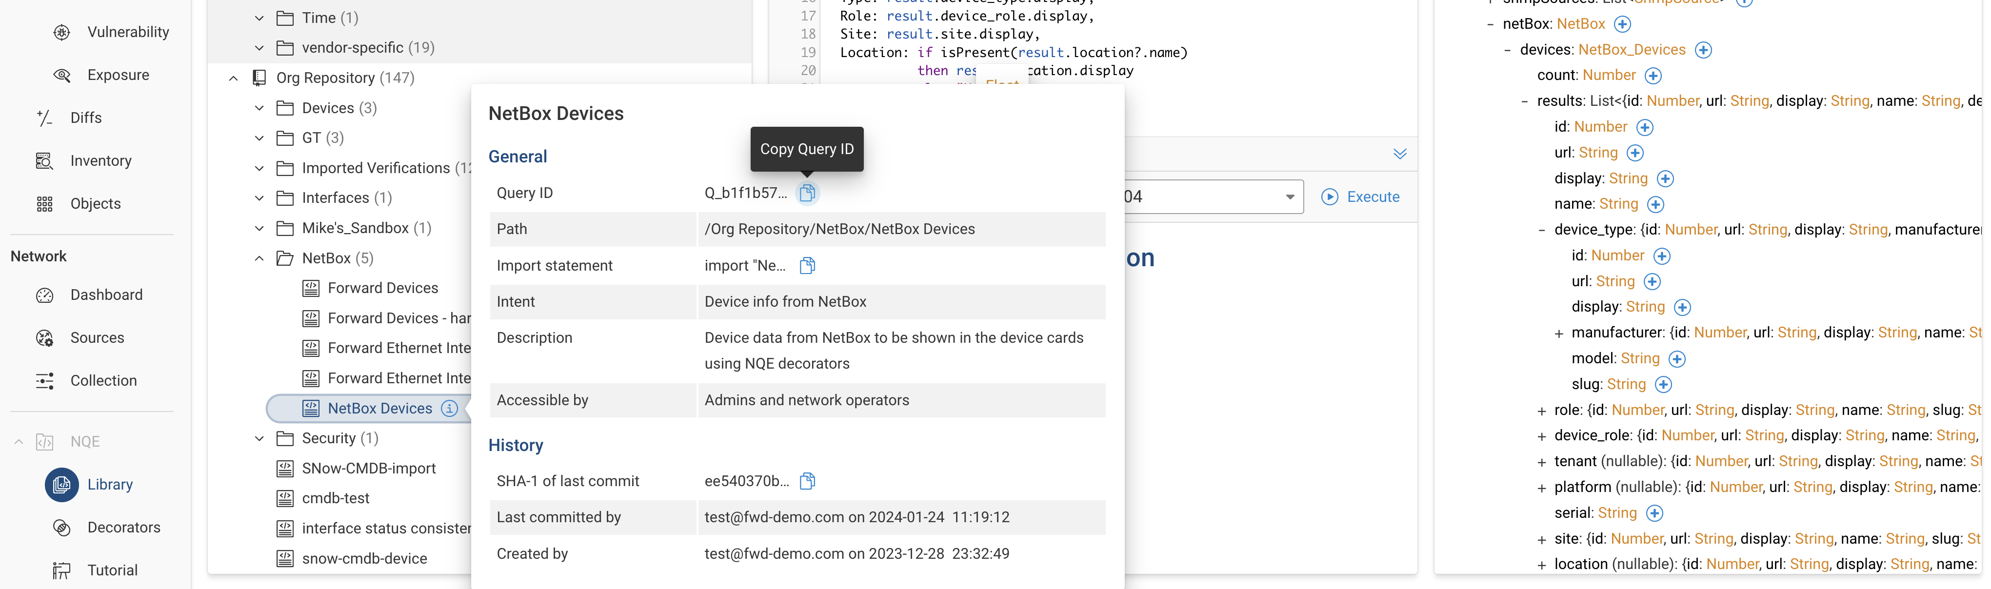Open the Forward Devices query
The height and width of the screenshot is (589, 1991).
click(382, 288)
